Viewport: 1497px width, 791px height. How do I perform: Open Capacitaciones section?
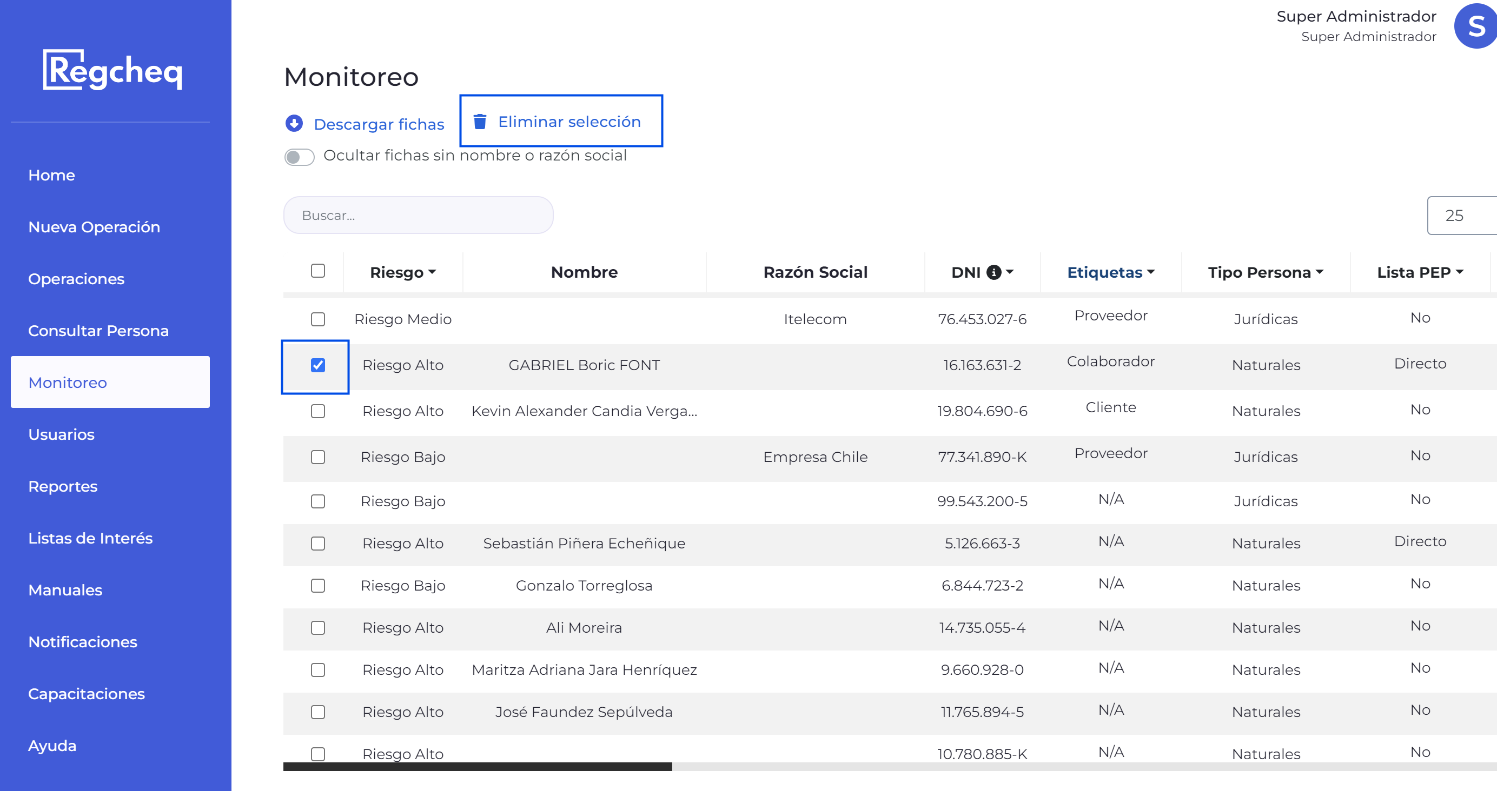click(86, 693)
